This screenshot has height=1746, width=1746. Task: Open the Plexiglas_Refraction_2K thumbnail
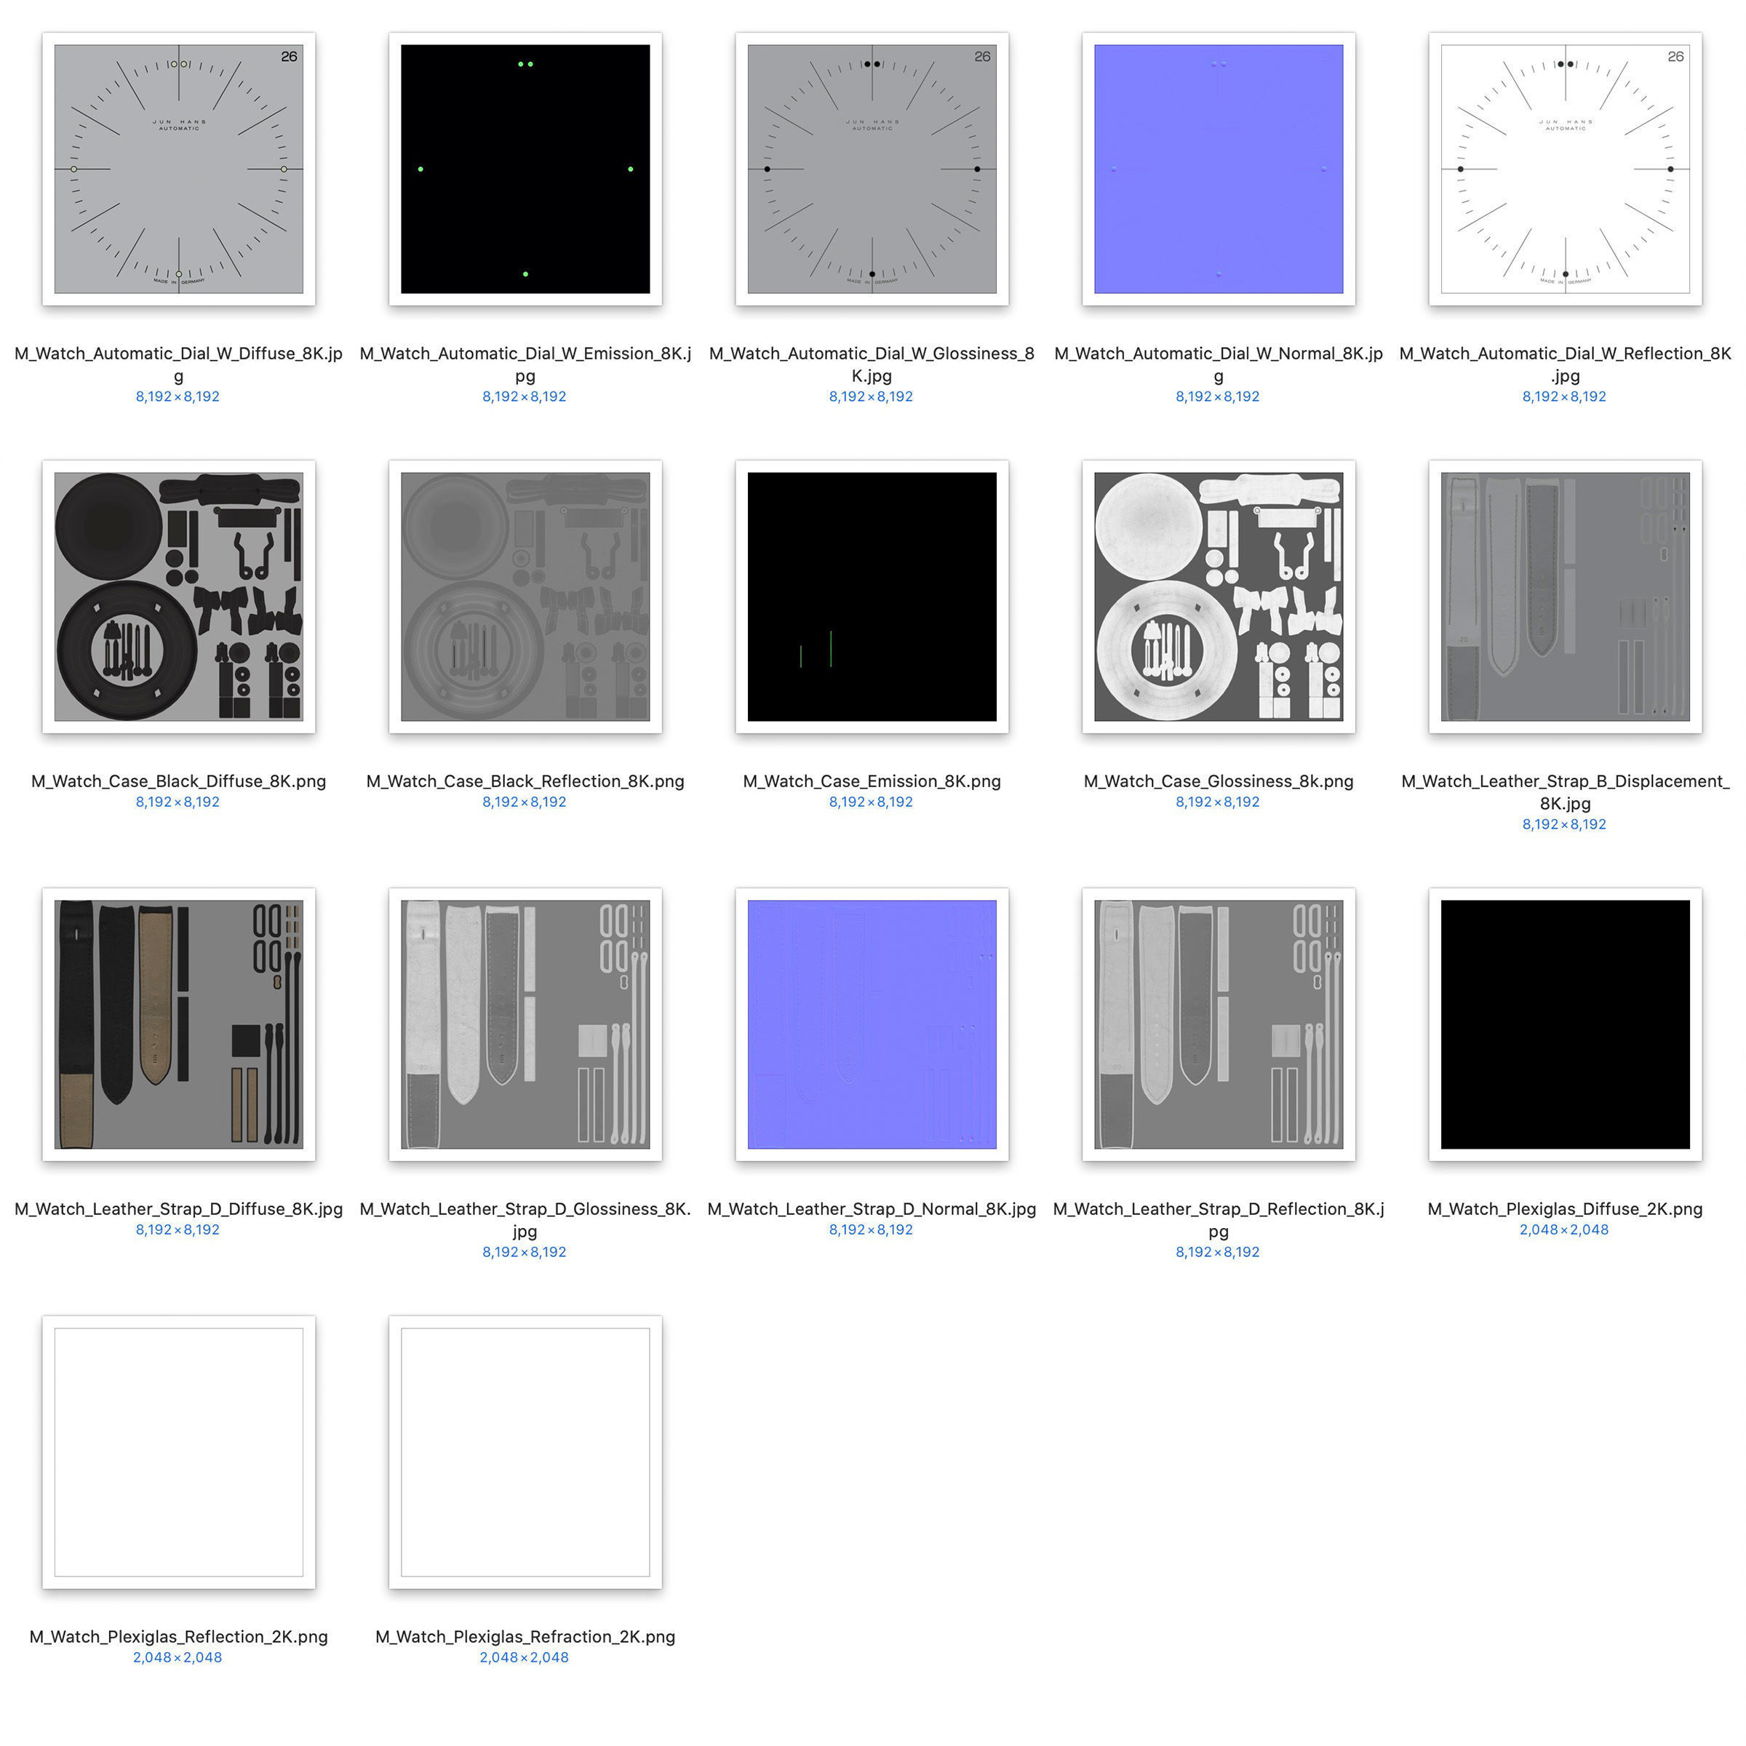[x=525, y=1451]
